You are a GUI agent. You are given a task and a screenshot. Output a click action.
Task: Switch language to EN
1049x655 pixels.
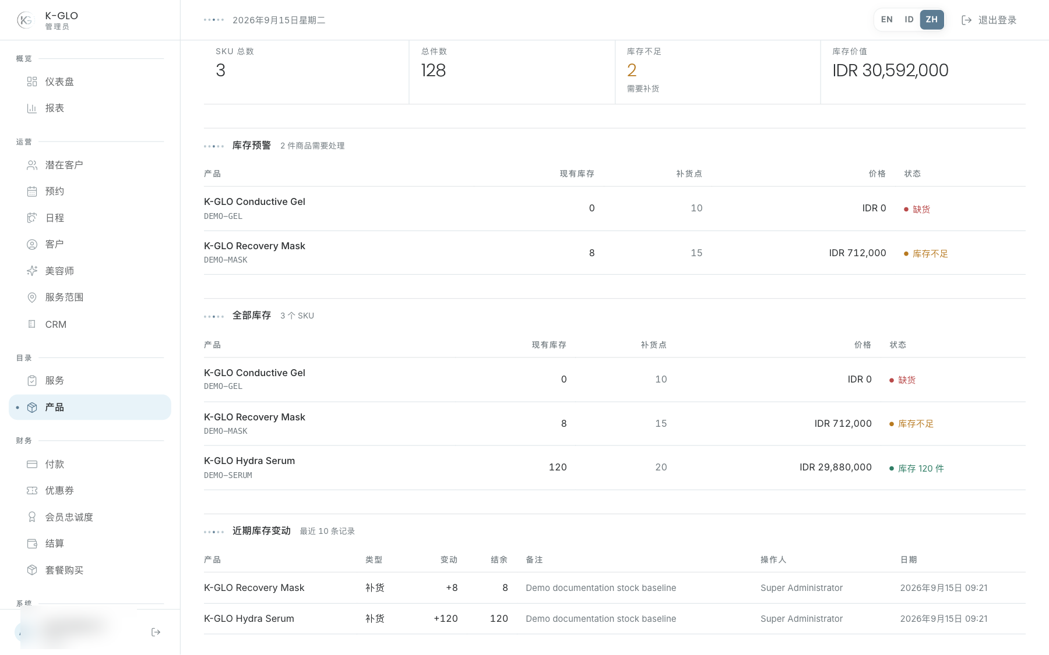coord(886,20)
